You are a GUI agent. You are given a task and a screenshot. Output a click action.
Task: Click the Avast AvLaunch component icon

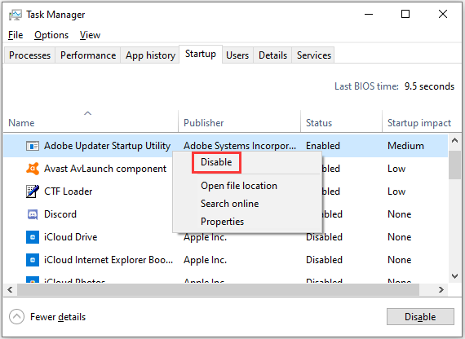33,169
